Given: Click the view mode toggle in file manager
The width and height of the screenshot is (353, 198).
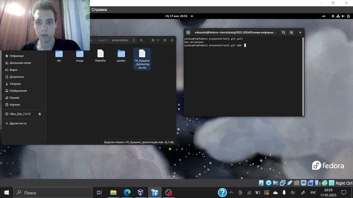Looking at the screenshot, I should (153, 40).
